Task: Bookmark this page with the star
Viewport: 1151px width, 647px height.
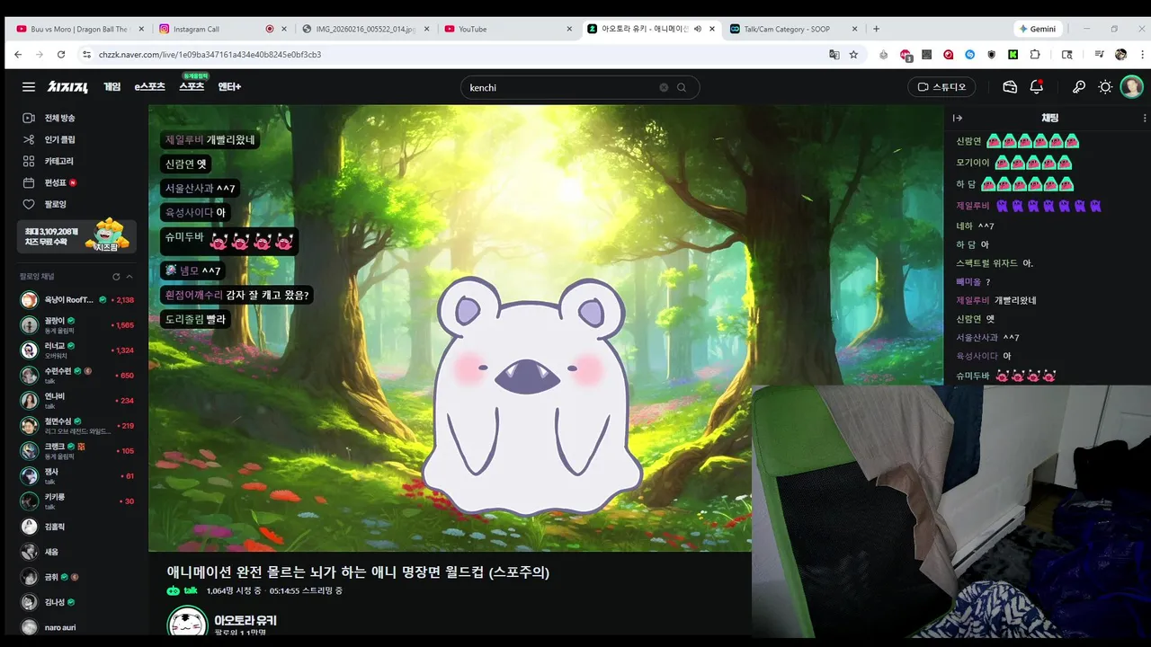Action: [853, 55]
